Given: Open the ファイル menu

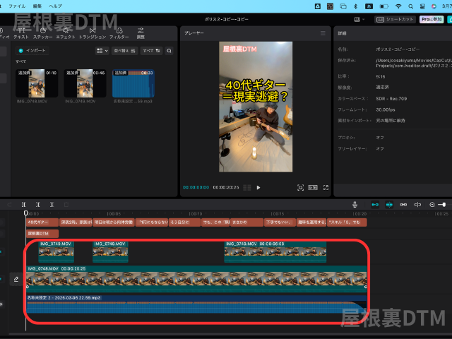Looking at the screenshot, I should 16,6.
